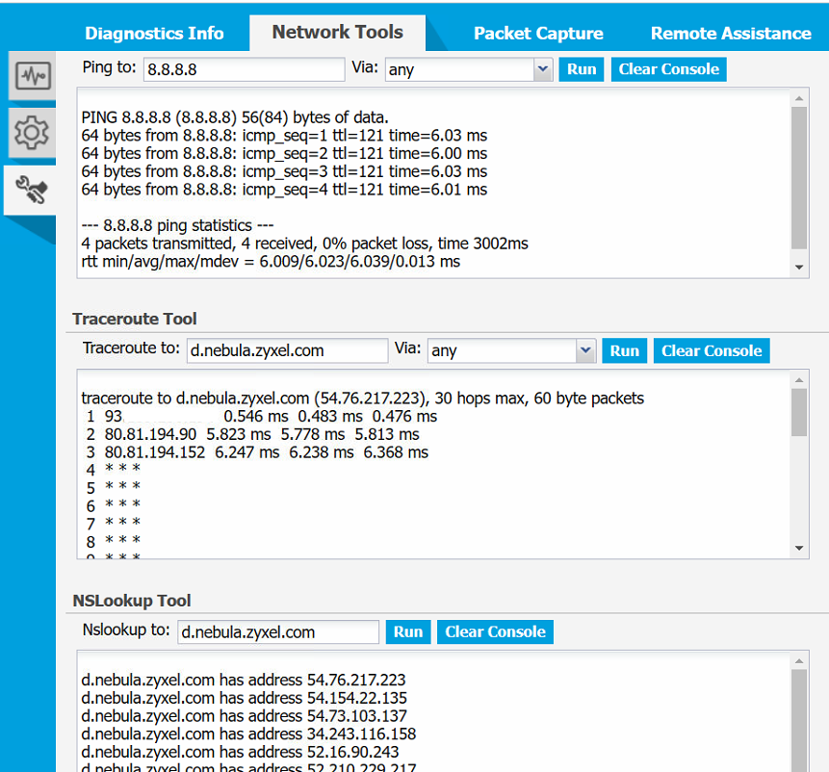Click the scroll-up arrow of the ping output
The width and height of the screenshot is (829, 772).
tap(800, 96)
